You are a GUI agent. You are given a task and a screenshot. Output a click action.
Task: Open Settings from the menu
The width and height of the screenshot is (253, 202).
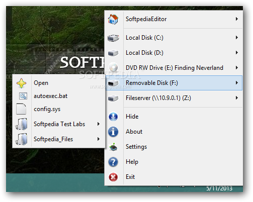(174, 147)
